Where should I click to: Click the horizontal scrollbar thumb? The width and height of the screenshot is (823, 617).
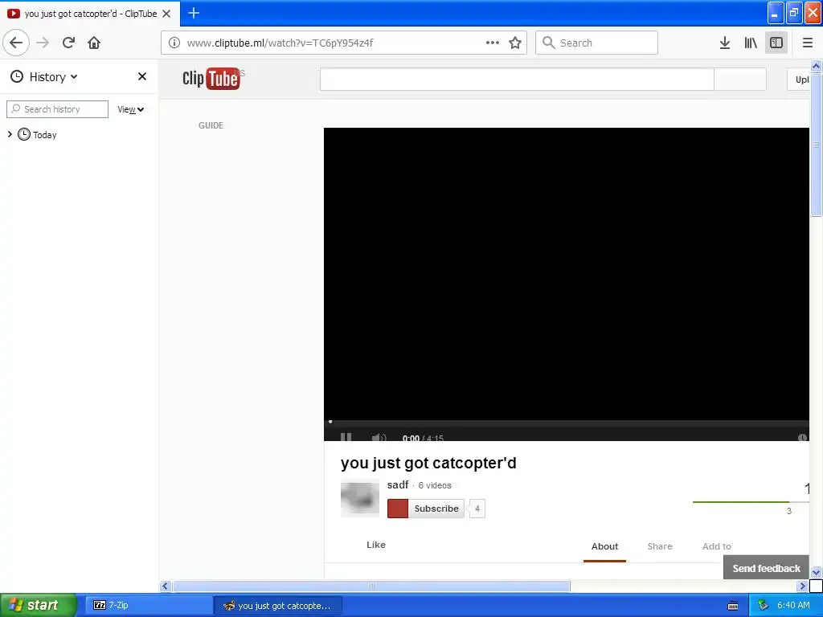371,586
